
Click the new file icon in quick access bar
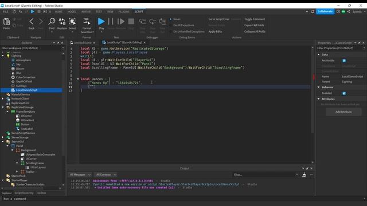click(x=14, y=11)
